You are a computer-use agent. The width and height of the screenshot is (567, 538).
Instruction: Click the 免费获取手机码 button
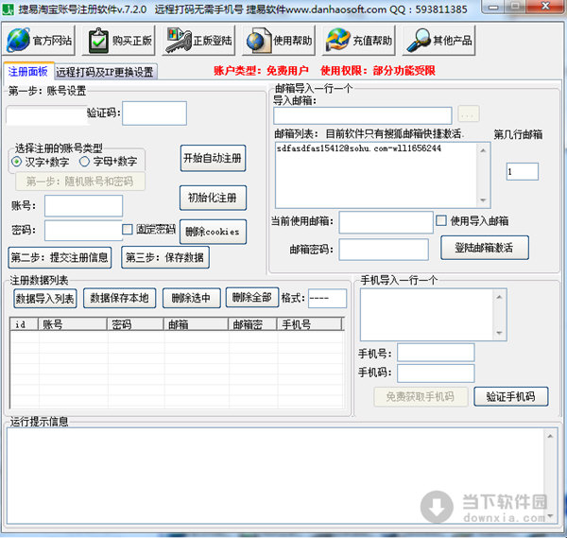(421, 397)
